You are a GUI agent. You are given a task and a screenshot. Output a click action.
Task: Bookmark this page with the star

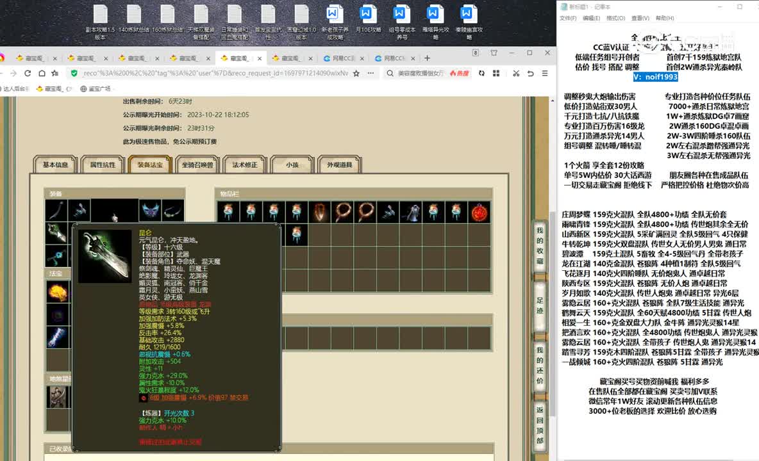tap(356, 73)
